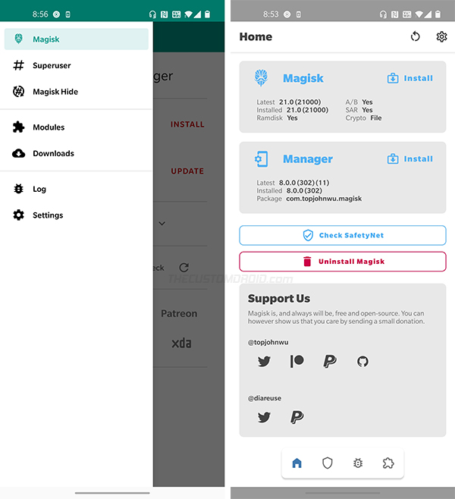Tap the 8:56 clock in the status bar
The image size is (455, 499).
(x=40, y=14)
